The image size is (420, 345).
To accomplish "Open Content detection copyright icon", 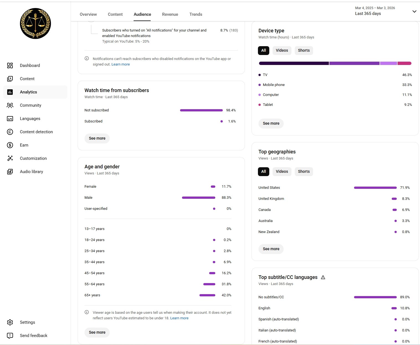I will (10, 132).
